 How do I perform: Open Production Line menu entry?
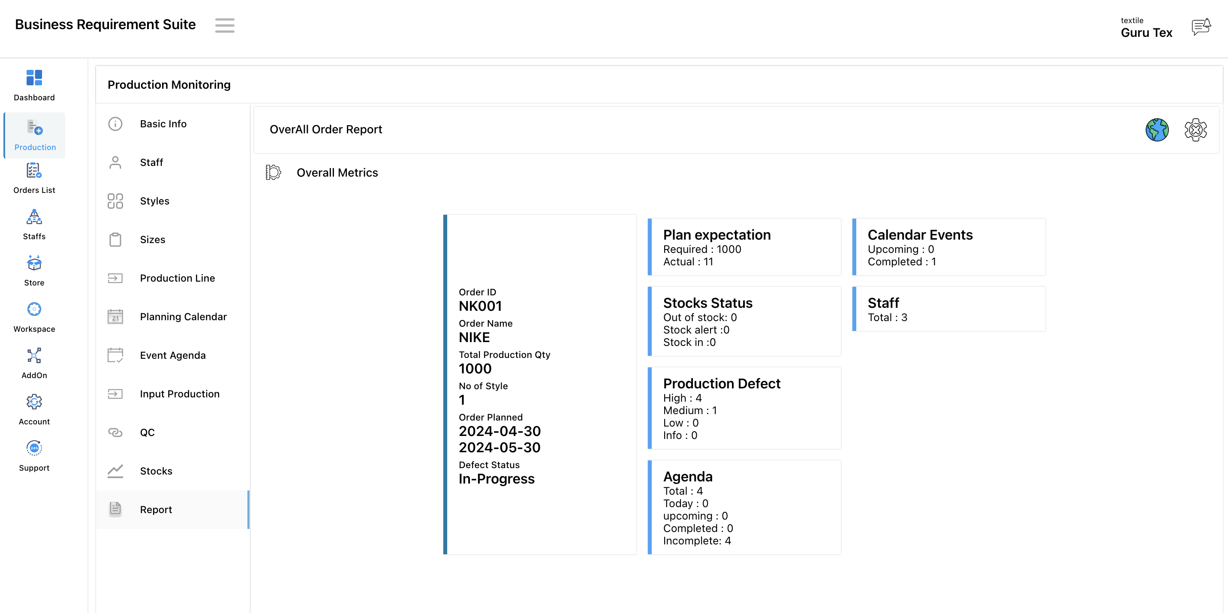(x=172, y=278)
